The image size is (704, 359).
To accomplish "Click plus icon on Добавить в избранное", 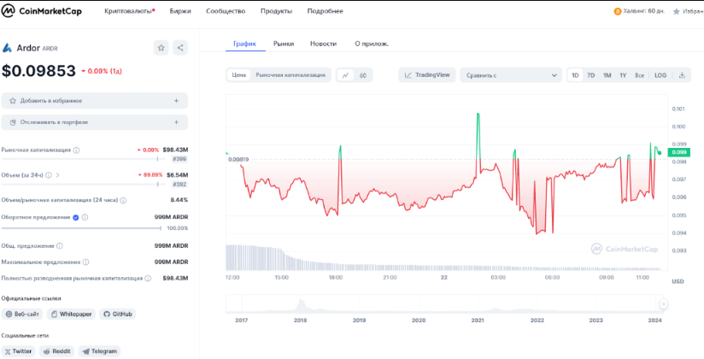I will (177, 101).
